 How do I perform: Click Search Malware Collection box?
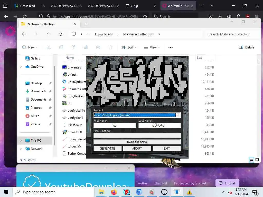[229, 34]
